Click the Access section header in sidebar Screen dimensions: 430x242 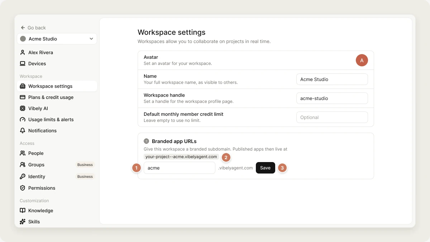pos(27,143)
